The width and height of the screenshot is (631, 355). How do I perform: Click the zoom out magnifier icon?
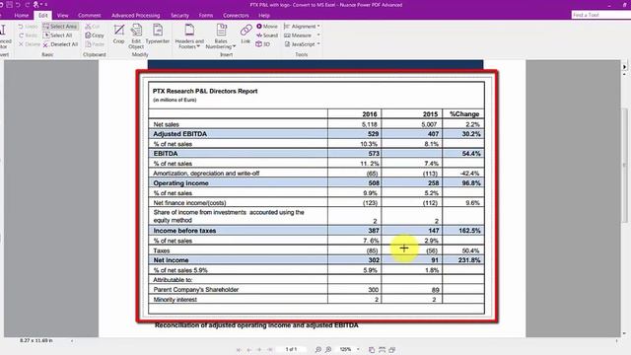click(317, 349)
